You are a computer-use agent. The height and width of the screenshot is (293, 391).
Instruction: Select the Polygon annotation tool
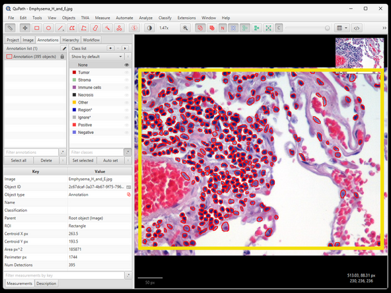[72, 28]
